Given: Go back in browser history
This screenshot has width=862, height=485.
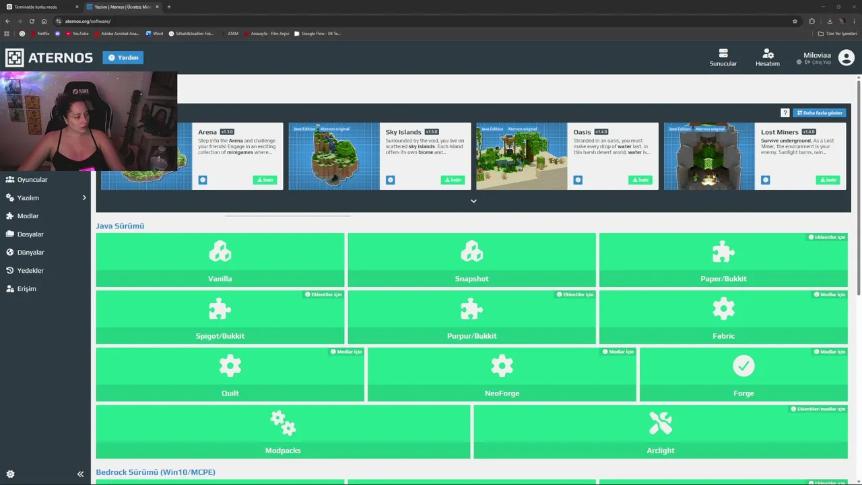Looking at the screenshot, I should tap(7, 21).
